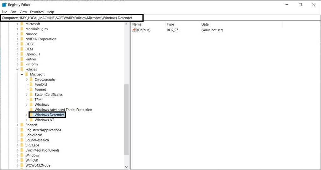Expand the SystemCertificates key

tap(27, 95)
